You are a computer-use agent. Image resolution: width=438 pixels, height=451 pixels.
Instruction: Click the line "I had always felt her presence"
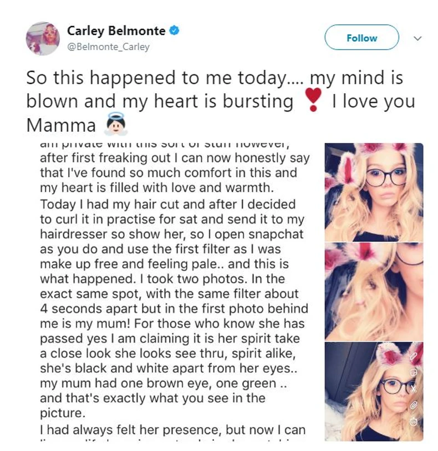tap(172, 429)
